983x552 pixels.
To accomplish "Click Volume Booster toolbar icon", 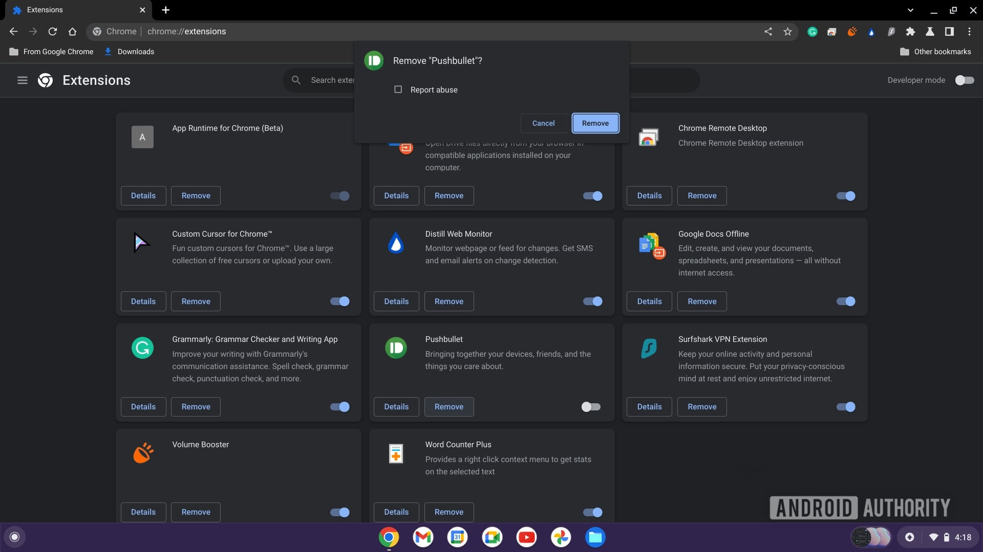I will click(852, 32).
